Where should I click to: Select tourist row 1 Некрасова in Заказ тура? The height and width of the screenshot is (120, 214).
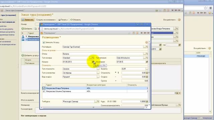[x=30, y=36]
